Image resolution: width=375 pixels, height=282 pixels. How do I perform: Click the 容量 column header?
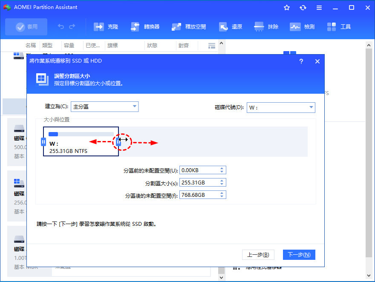[x=69, y=46]
